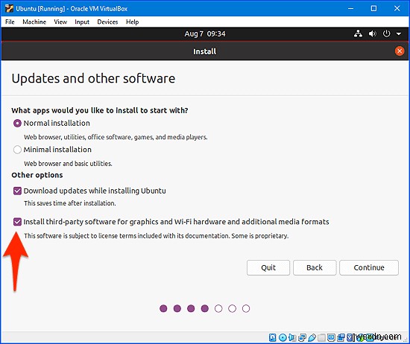The width and height of the screenshot is (410, 344).
Task: Open the Machine menu
Action: [x=34, y=22]
